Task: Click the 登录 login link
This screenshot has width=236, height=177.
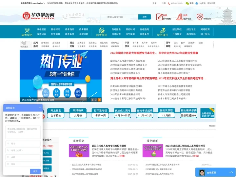Action: point(155,3)
